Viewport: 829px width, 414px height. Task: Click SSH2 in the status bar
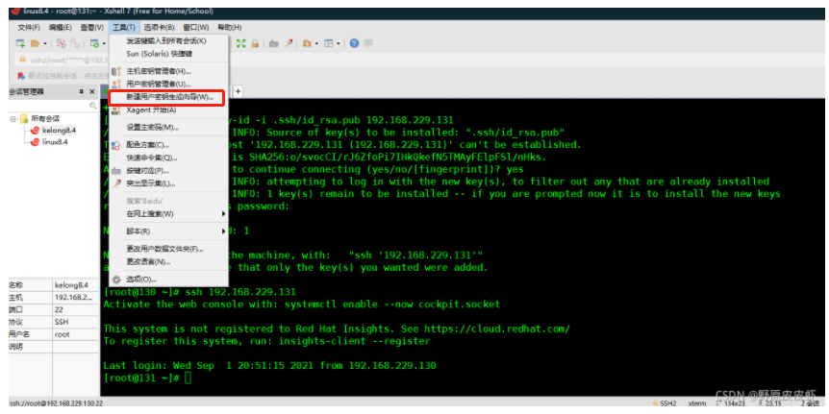pyautogui.click(x=668, y=402)
